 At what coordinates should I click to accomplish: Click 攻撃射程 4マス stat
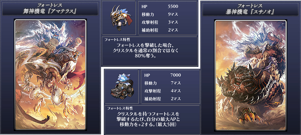coord(162,91)
